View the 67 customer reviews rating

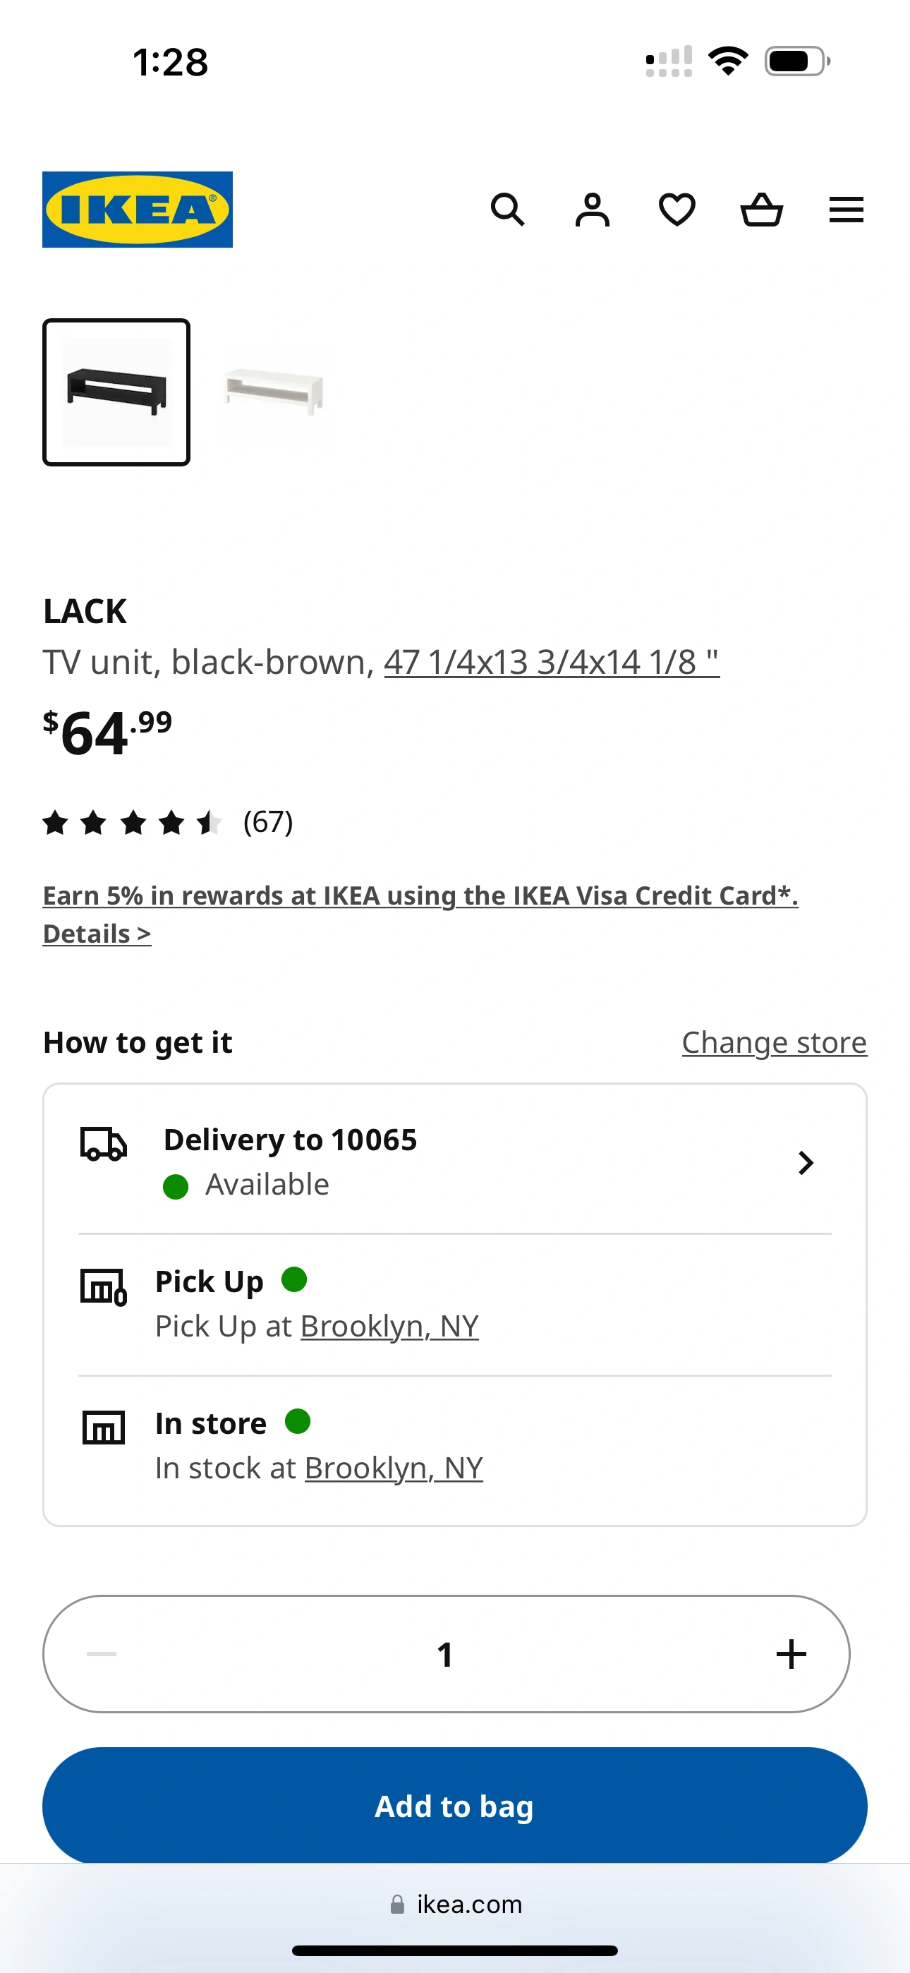tap(169, 822)
